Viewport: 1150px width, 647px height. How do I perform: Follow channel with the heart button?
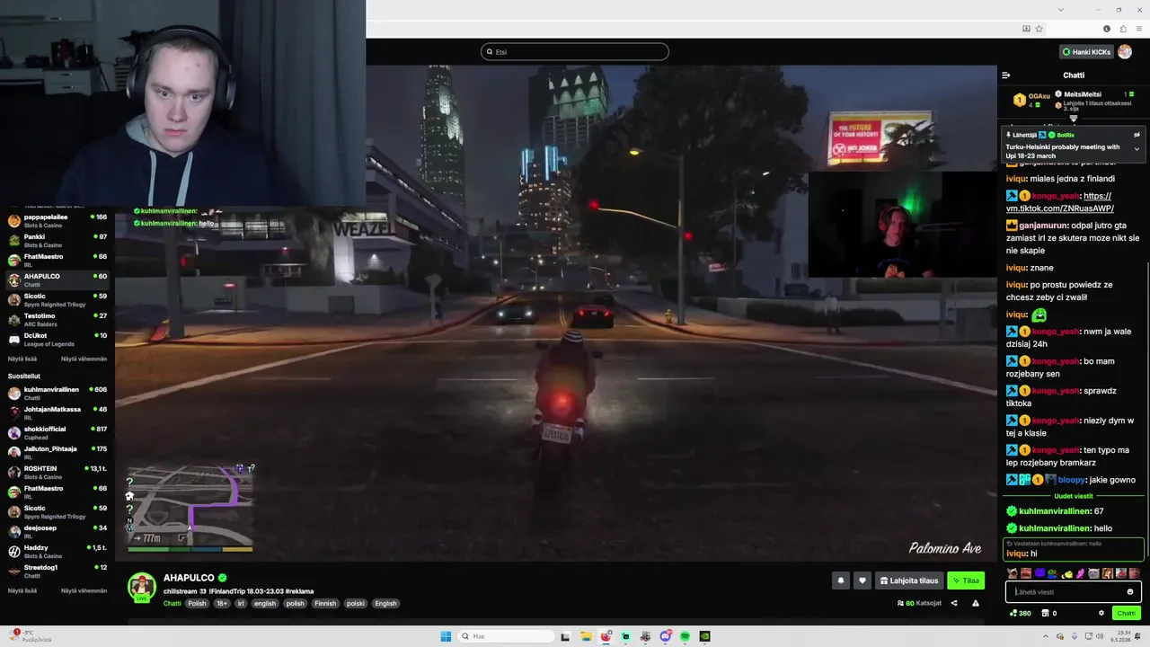[862, 581]
